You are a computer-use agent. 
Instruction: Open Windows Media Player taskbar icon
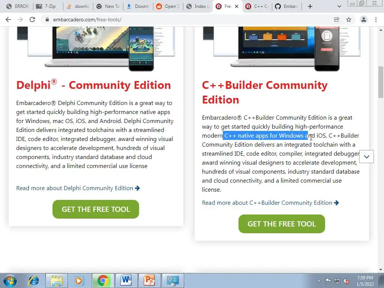tap(79, 280)
